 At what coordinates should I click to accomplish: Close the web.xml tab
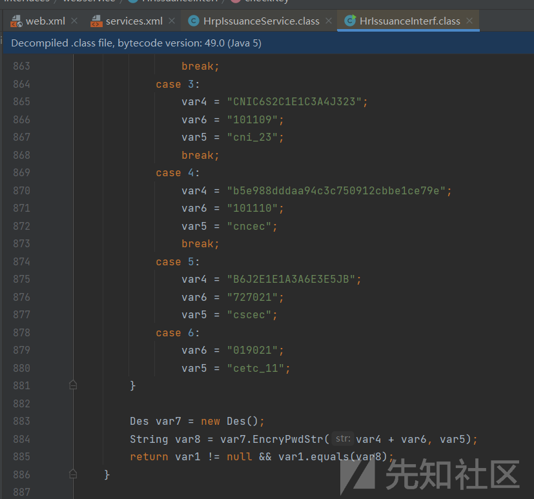74,21
